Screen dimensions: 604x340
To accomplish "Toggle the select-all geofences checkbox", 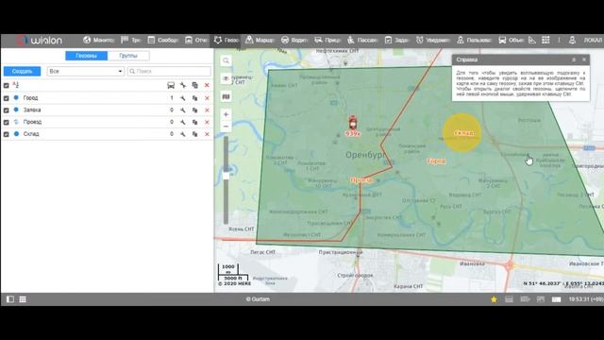I will coord(6,85).
